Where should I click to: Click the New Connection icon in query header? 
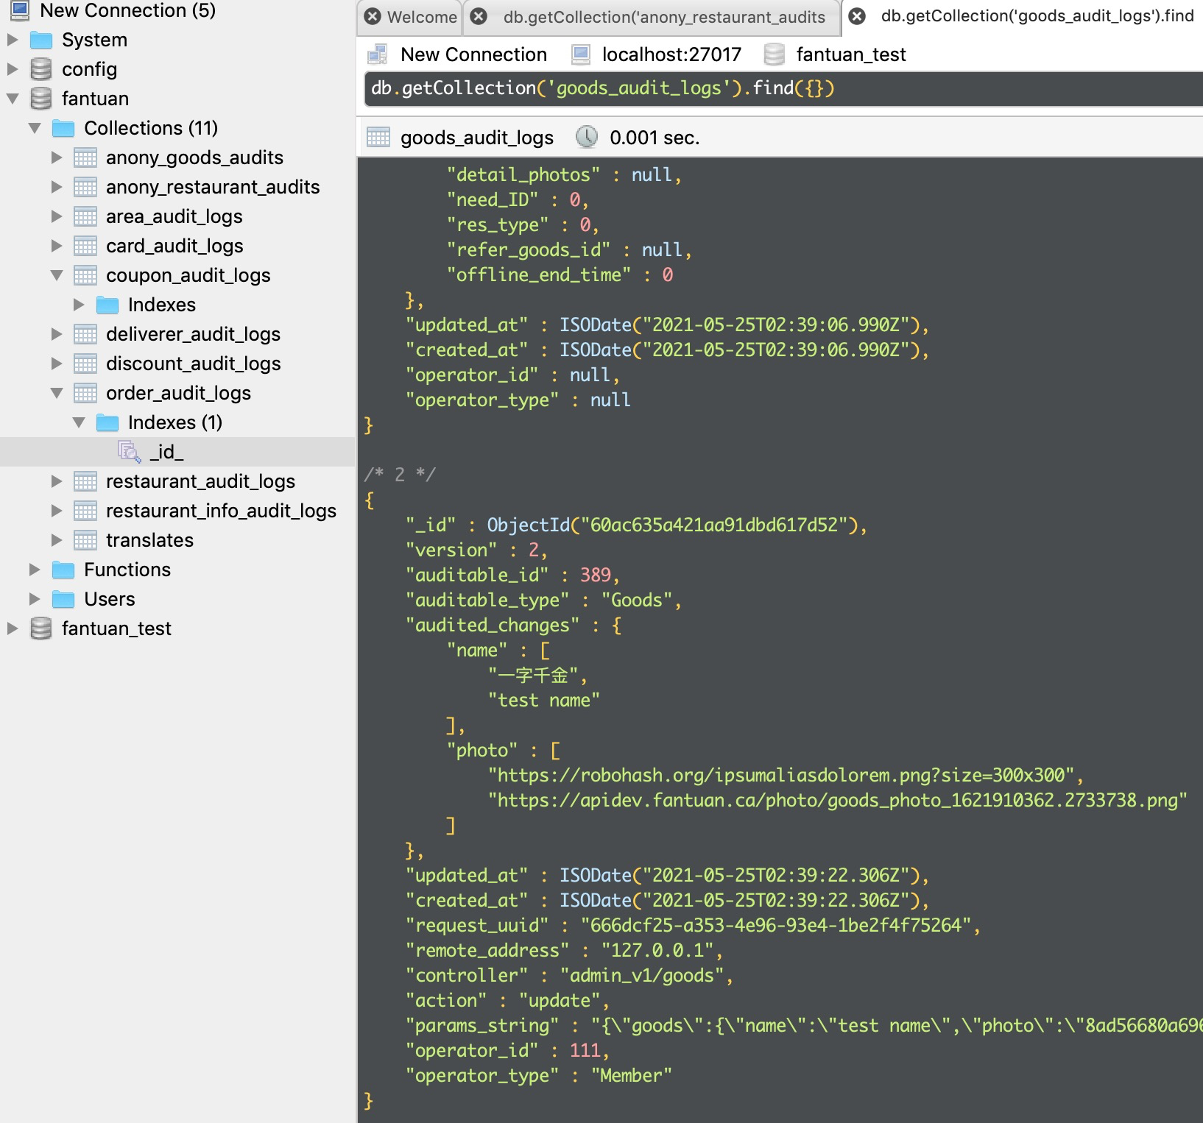pos(378,54)
